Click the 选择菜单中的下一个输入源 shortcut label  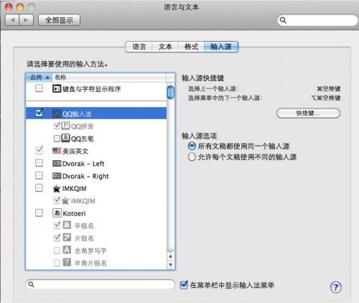(x=225, y=98)
